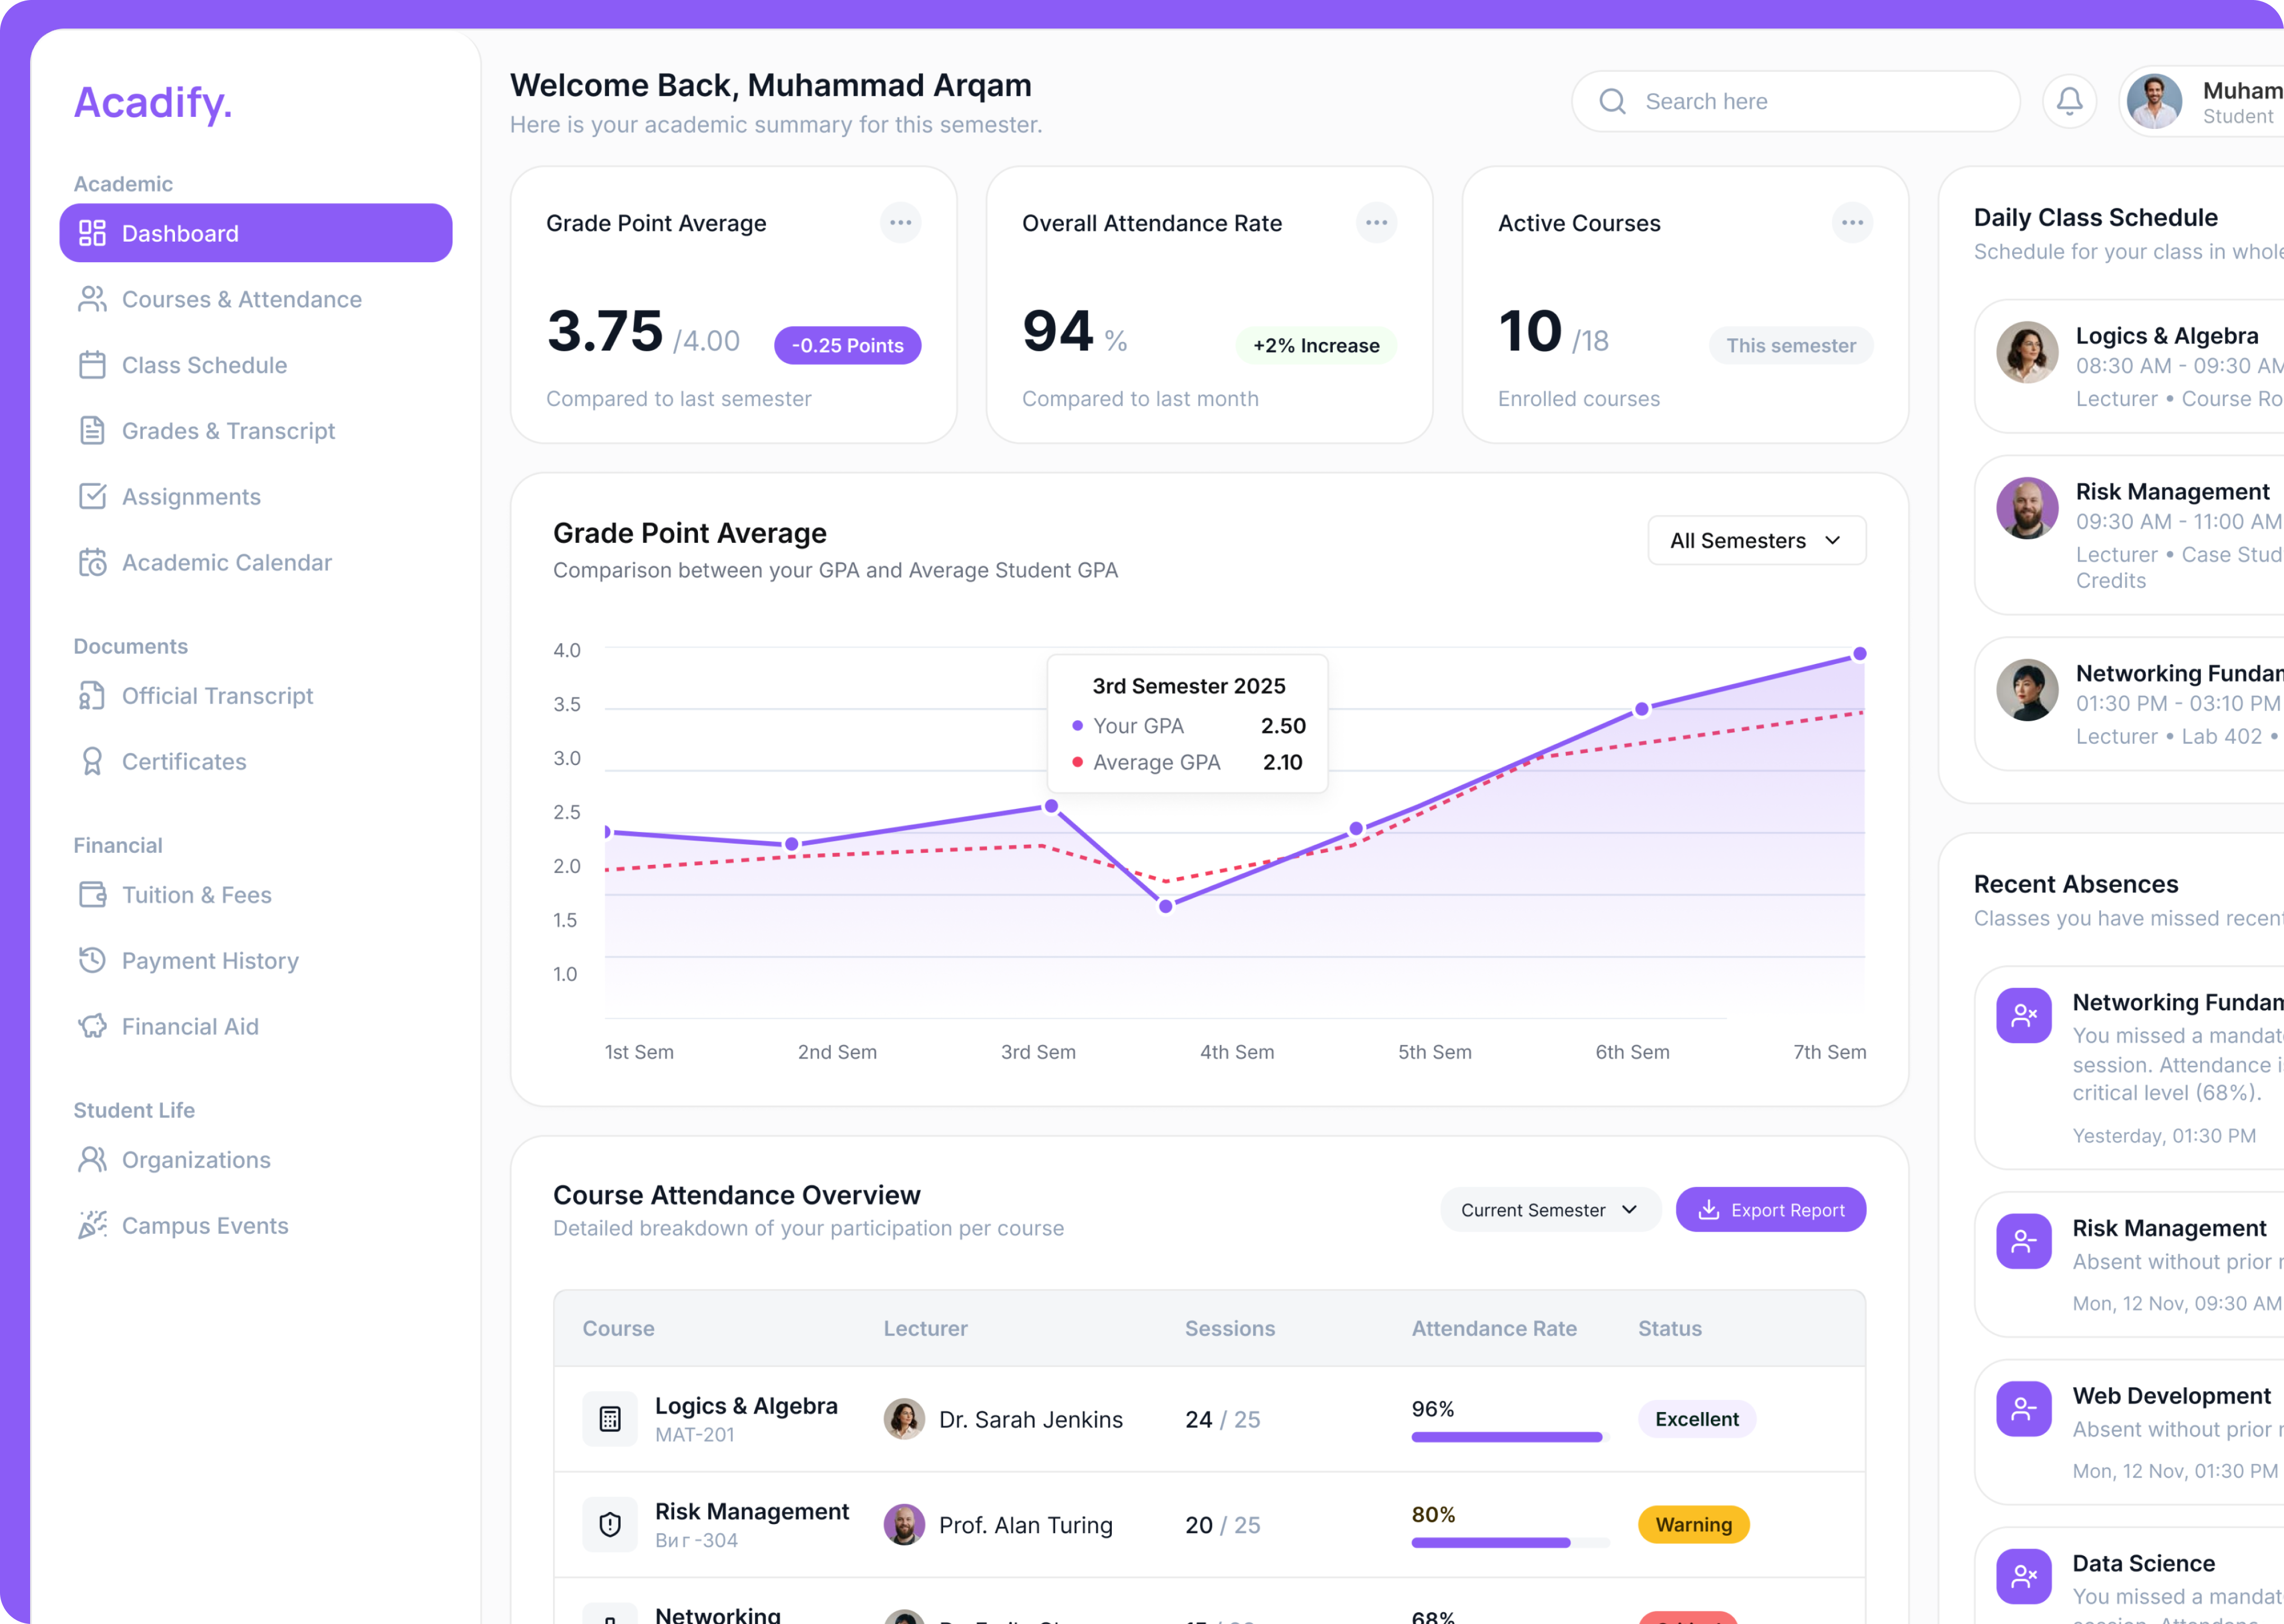Screen dimensions: 2284x1624
Task: Click the Tuition & Fees wallet icon
Action: click(x=92, y=895)
